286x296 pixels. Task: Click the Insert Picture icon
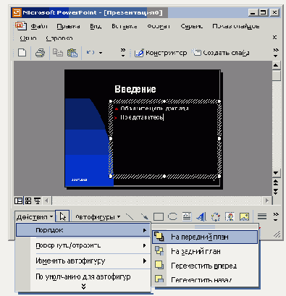[x=244, y=216]
